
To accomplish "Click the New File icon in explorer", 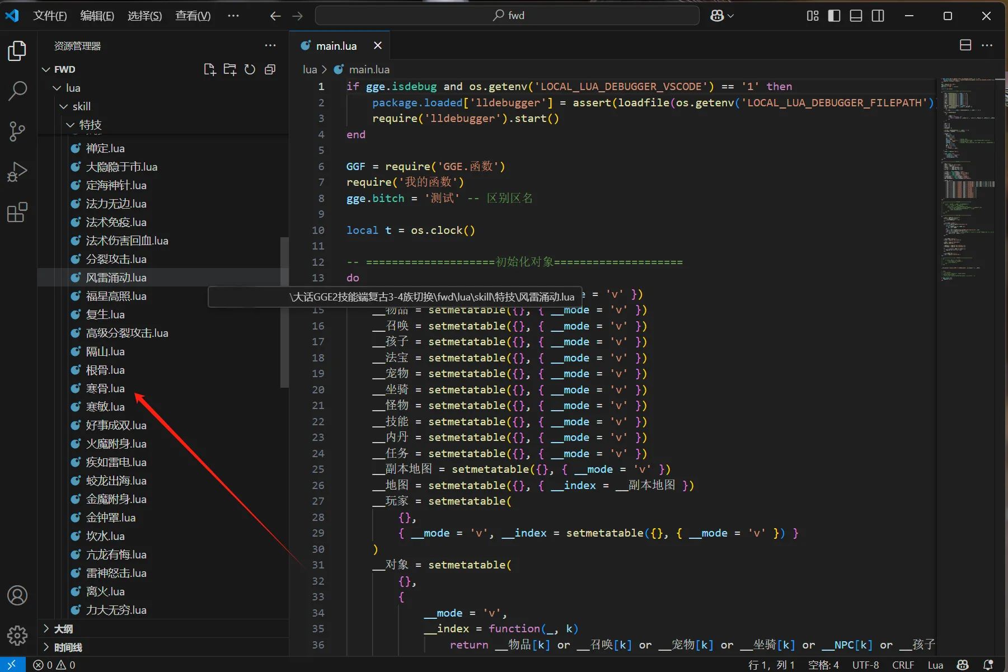I will [209, 69].
